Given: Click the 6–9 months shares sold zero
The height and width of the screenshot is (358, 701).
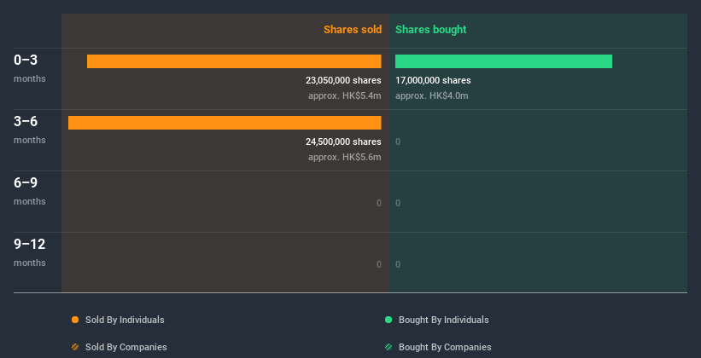Looking at the screenshot, I should tap(378, 203).
